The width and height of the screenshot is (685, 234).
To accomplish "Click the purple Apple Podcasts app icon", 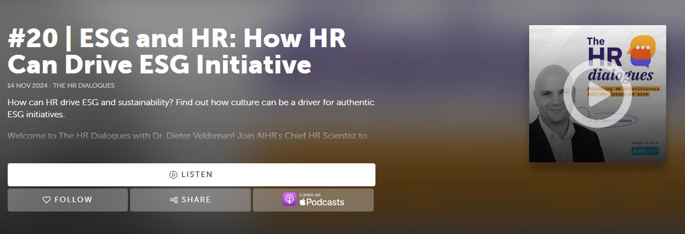I will (289, 199).
